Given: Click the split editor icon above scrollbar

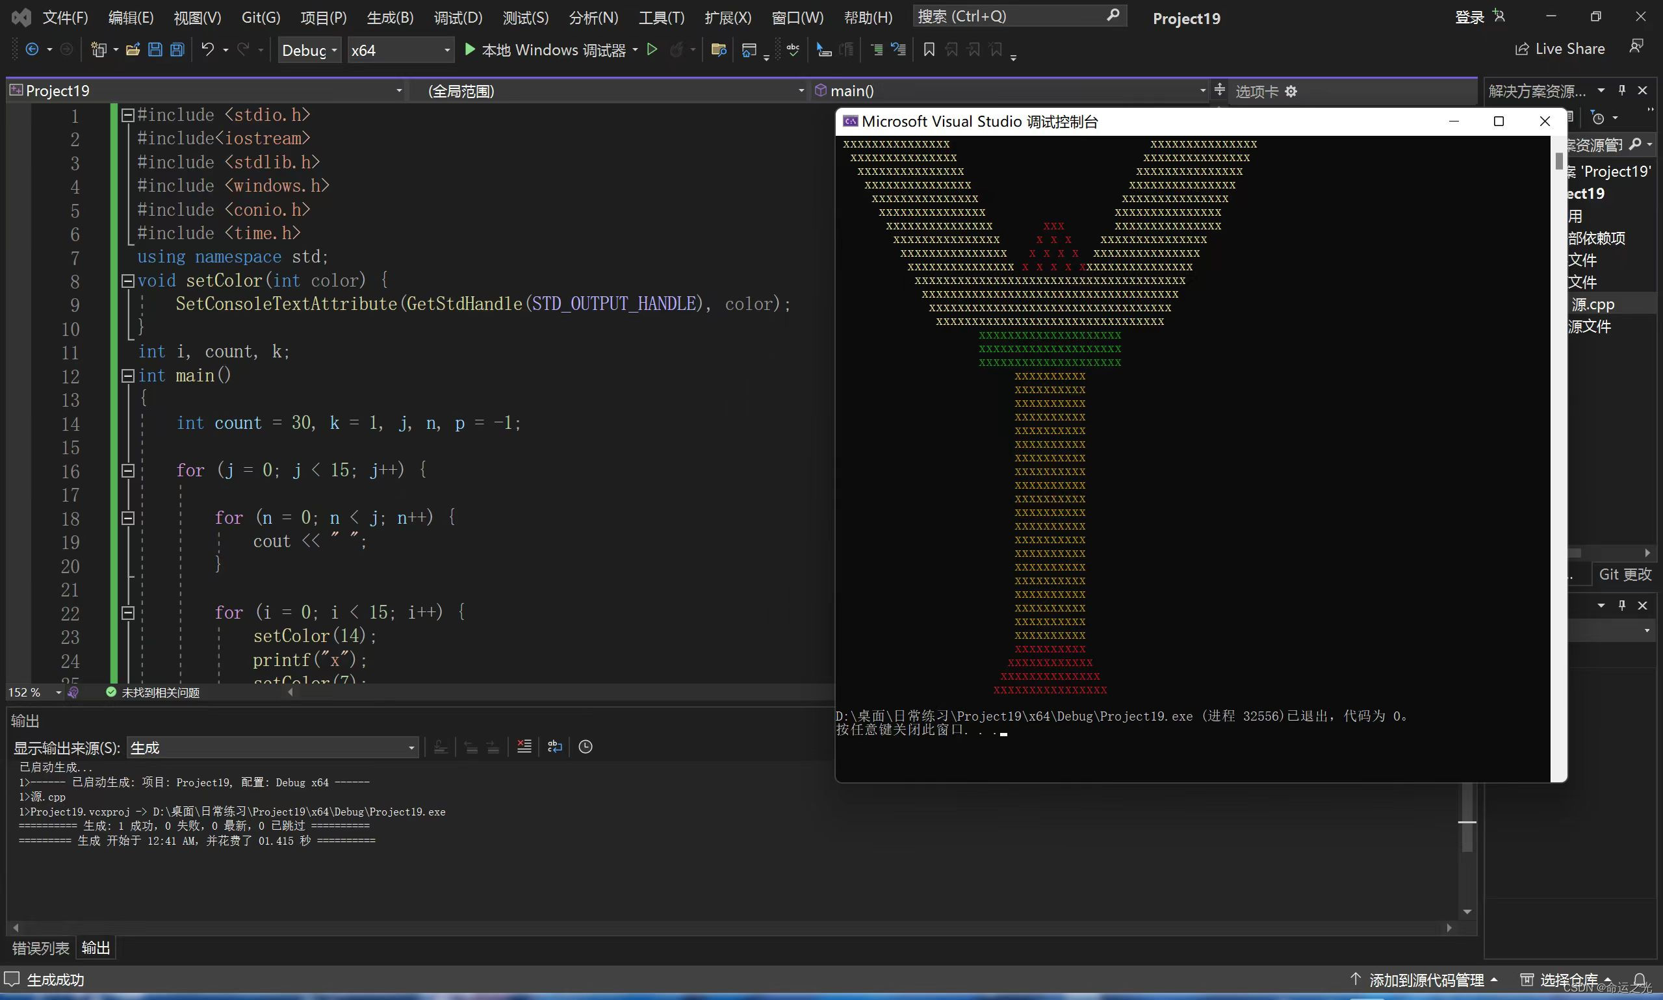Looking at the screenshot, I should pos(1219,89).
